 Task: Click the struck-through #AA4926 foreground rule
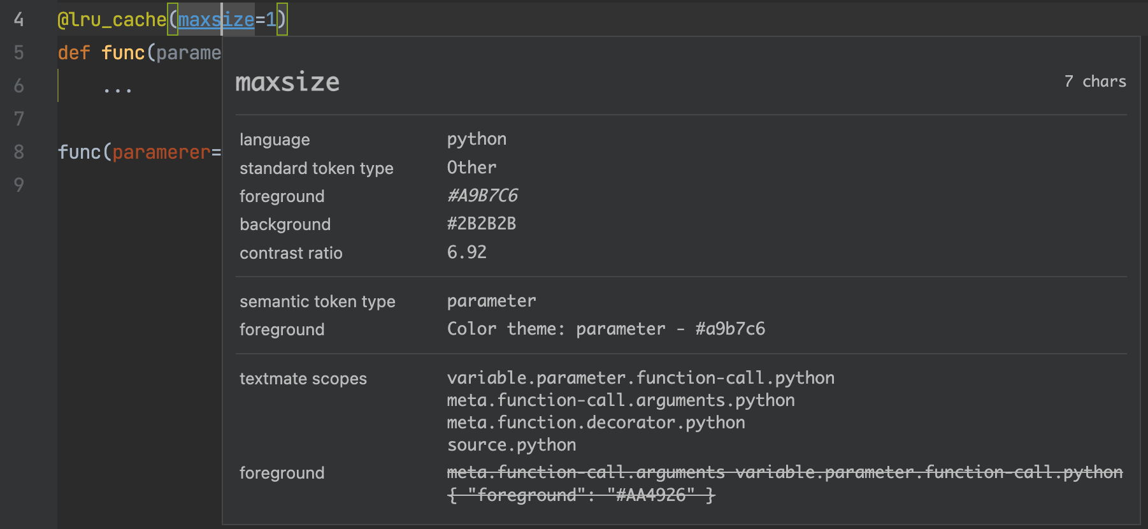click(581, 495)
